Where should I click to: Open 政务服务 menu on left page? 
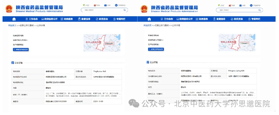[x=67, y=19]
